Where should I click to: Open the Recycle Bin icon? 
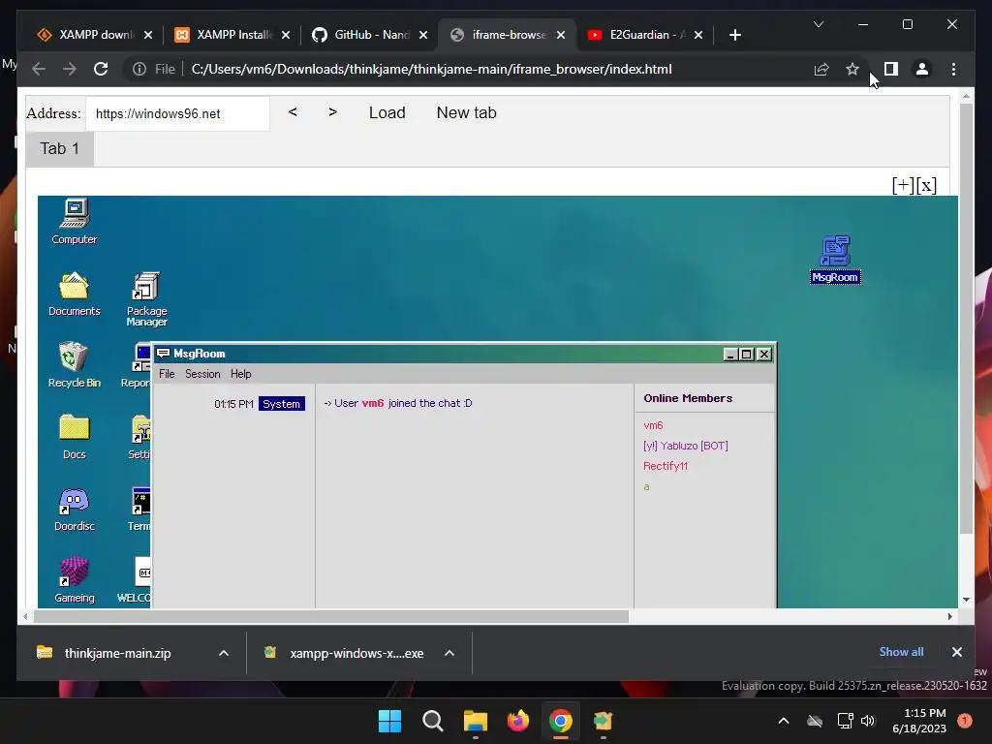click(74, 364)
